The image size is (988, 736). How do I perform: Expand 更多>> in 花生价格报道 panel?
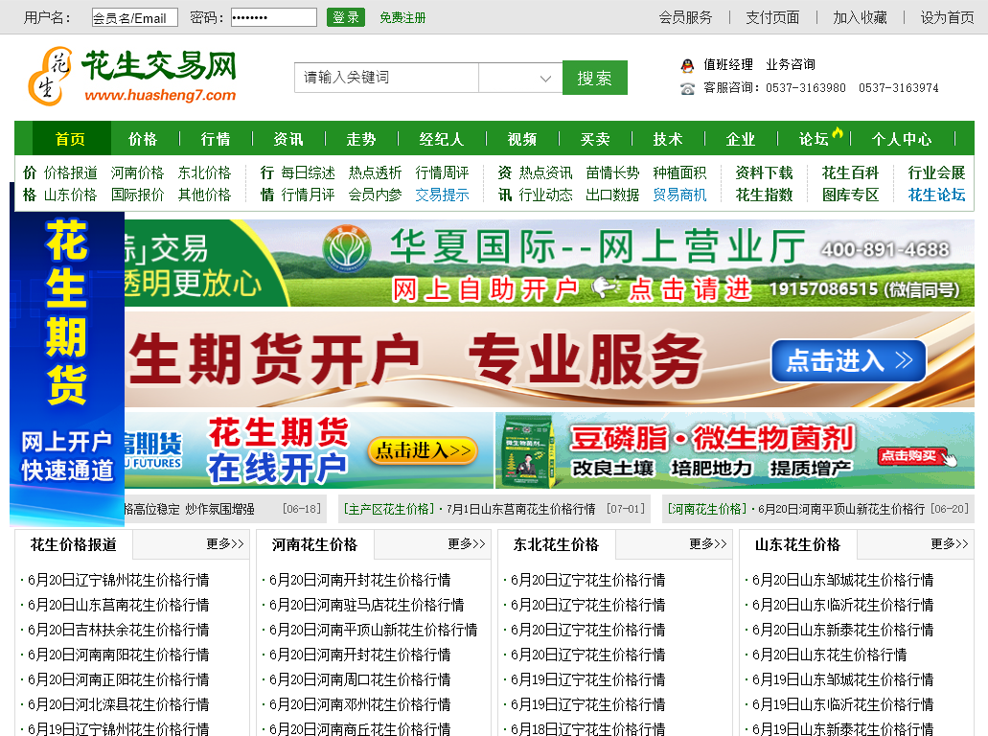225,543
